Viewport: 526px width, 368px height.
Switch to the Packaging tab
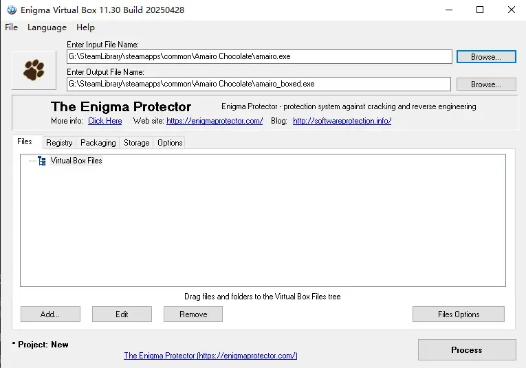[98, 143]
